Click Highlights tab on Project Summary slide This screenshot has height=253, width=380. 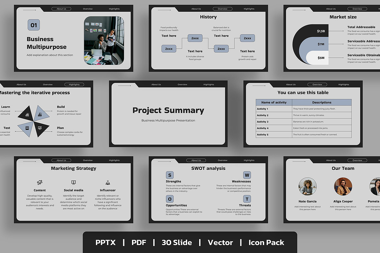pos(209,84)
